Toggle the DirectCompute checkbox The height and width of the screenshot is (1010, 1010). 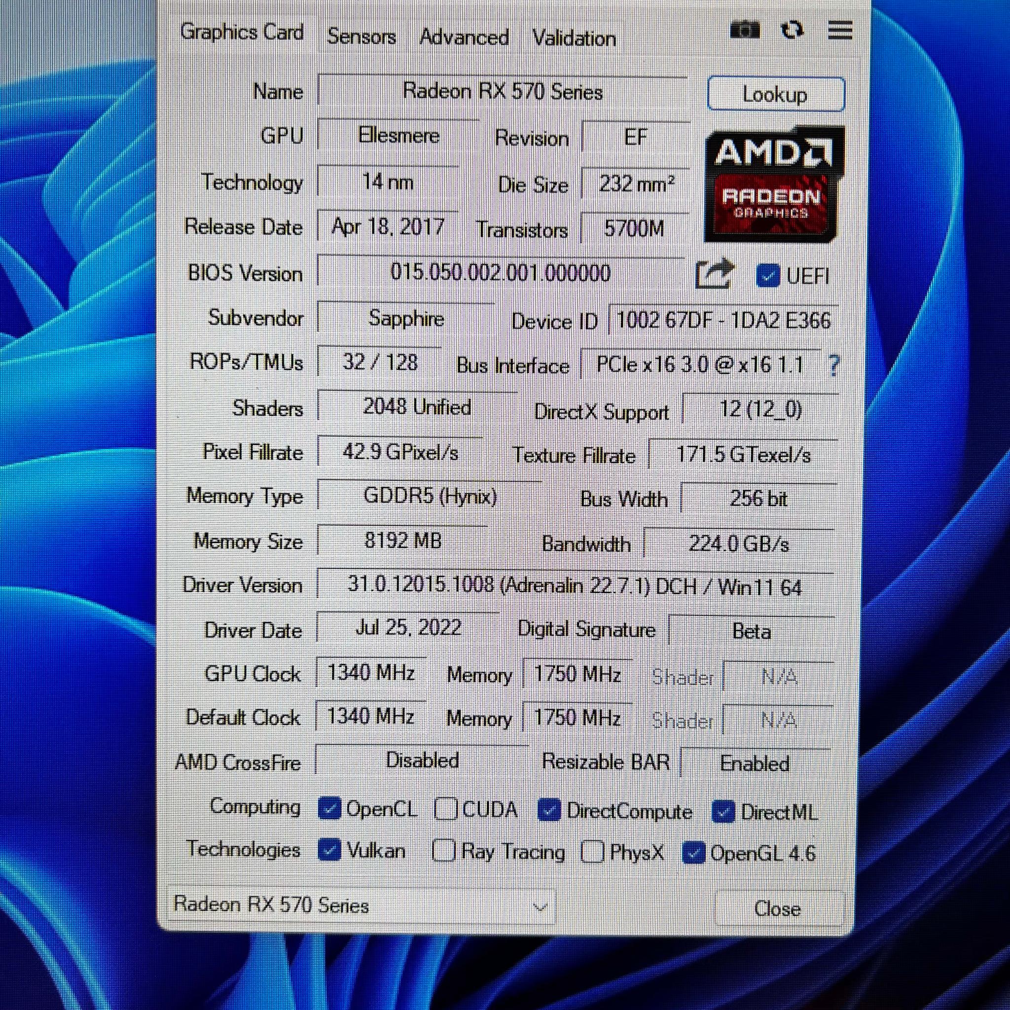point(549,811)
